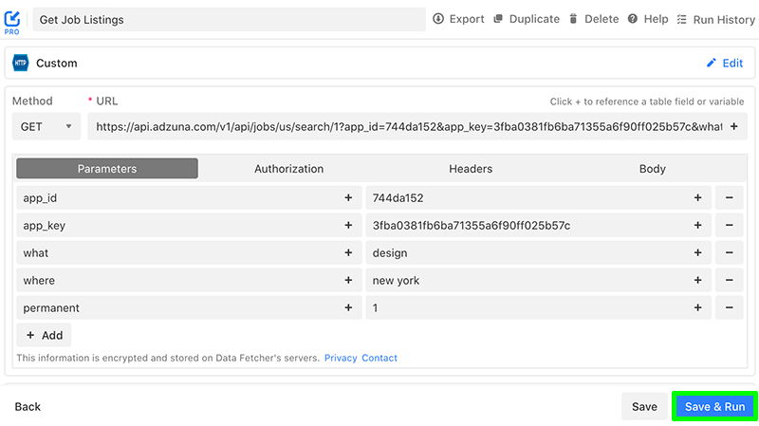The width and height of the screenshot is (759, 426).
Task: Click plus icon in URL field
Action: (x=733, y=126)
